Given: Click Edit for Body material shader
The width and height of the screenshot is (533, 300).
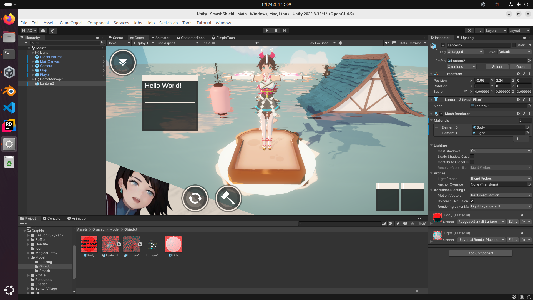Looking at the screenshot, I should tap(512, 222).
